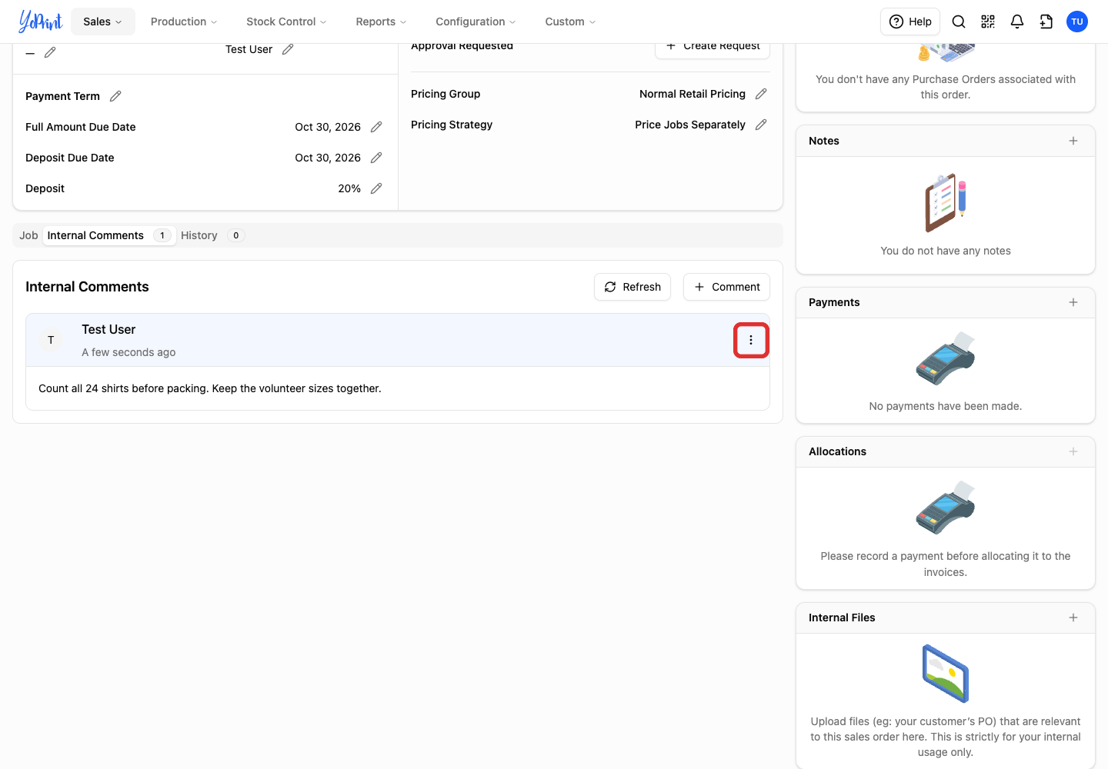Open the QR code scanner icon
Image resolution: width=1108 pixels, height=769 pixels.
(988, 22)
